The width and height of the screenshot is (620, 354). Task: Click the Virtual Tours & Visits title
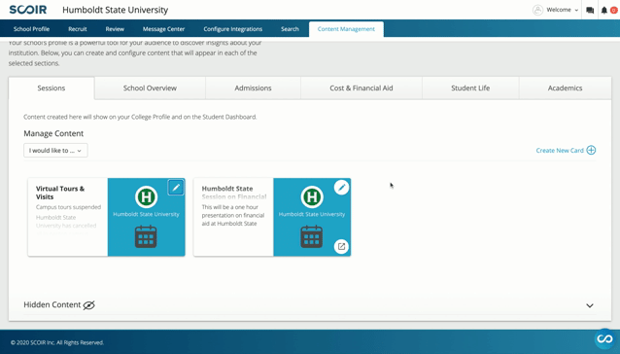(60, 193)
